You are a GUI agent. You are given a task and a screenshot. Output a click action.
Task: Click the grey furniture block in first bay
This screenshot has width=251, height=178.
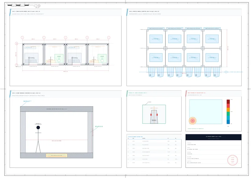point(31,58)
